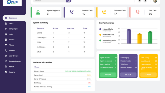Click the Total column header
The image size is (165, 93).
pos(85,28)
